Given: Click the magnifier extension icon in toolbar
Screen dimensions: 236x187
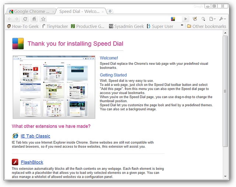Looking at the screenshot, I should 203,19.
